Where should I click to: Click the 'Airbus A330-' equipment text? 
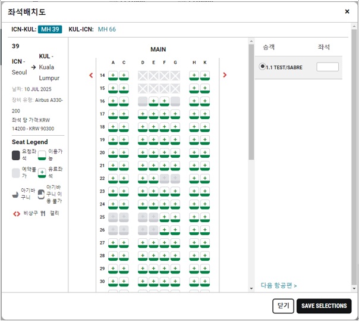[49, 100]
